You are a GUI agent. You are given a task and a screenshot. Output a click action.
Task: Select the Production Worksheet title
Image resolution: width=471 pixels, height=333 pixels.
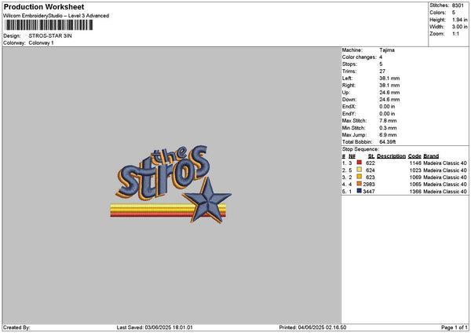click(x=44, y=6)
